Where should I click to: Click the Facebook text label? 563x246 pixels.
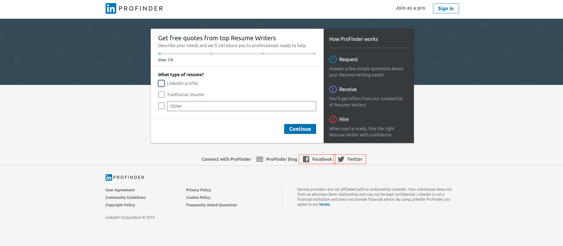(322, 159)
